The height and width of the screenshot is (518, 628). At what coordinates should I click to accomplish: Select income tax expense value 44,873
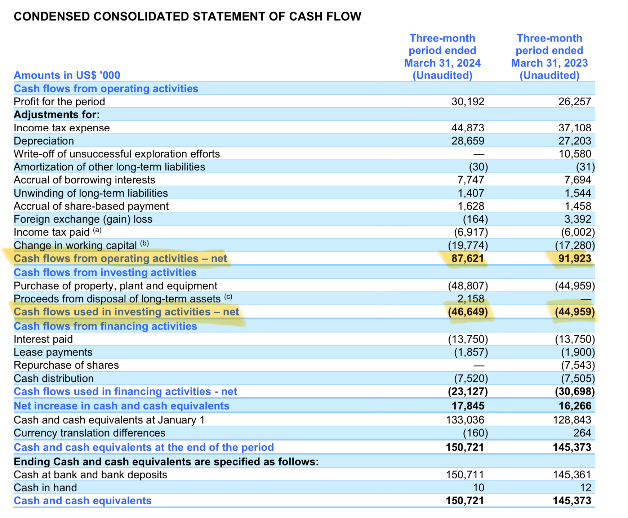point(468,128)
